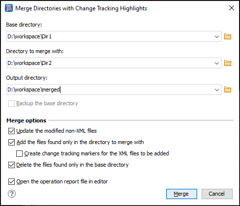
Task: Click inside the Dir2 merge path field
Action: point(110,63)
